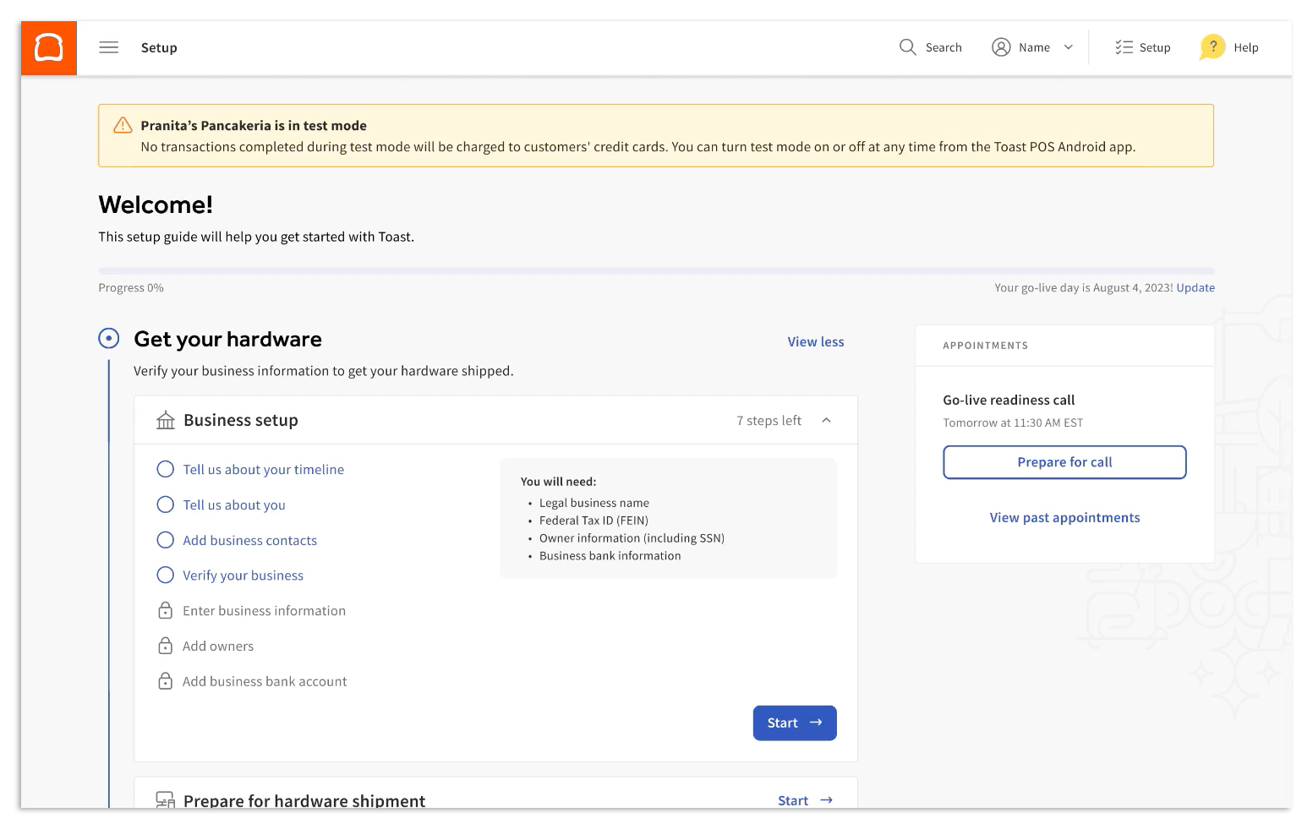Collapse the Get your hardware section
Viewport: 1313px width, 829px height.
[x=108, y=338]
